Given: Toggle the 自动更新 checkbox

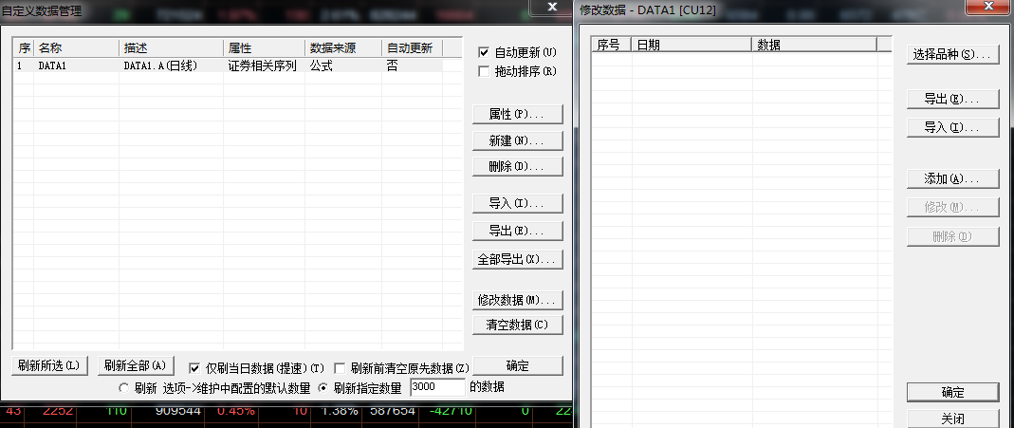Looking at the screenshot, I should 485,52.
